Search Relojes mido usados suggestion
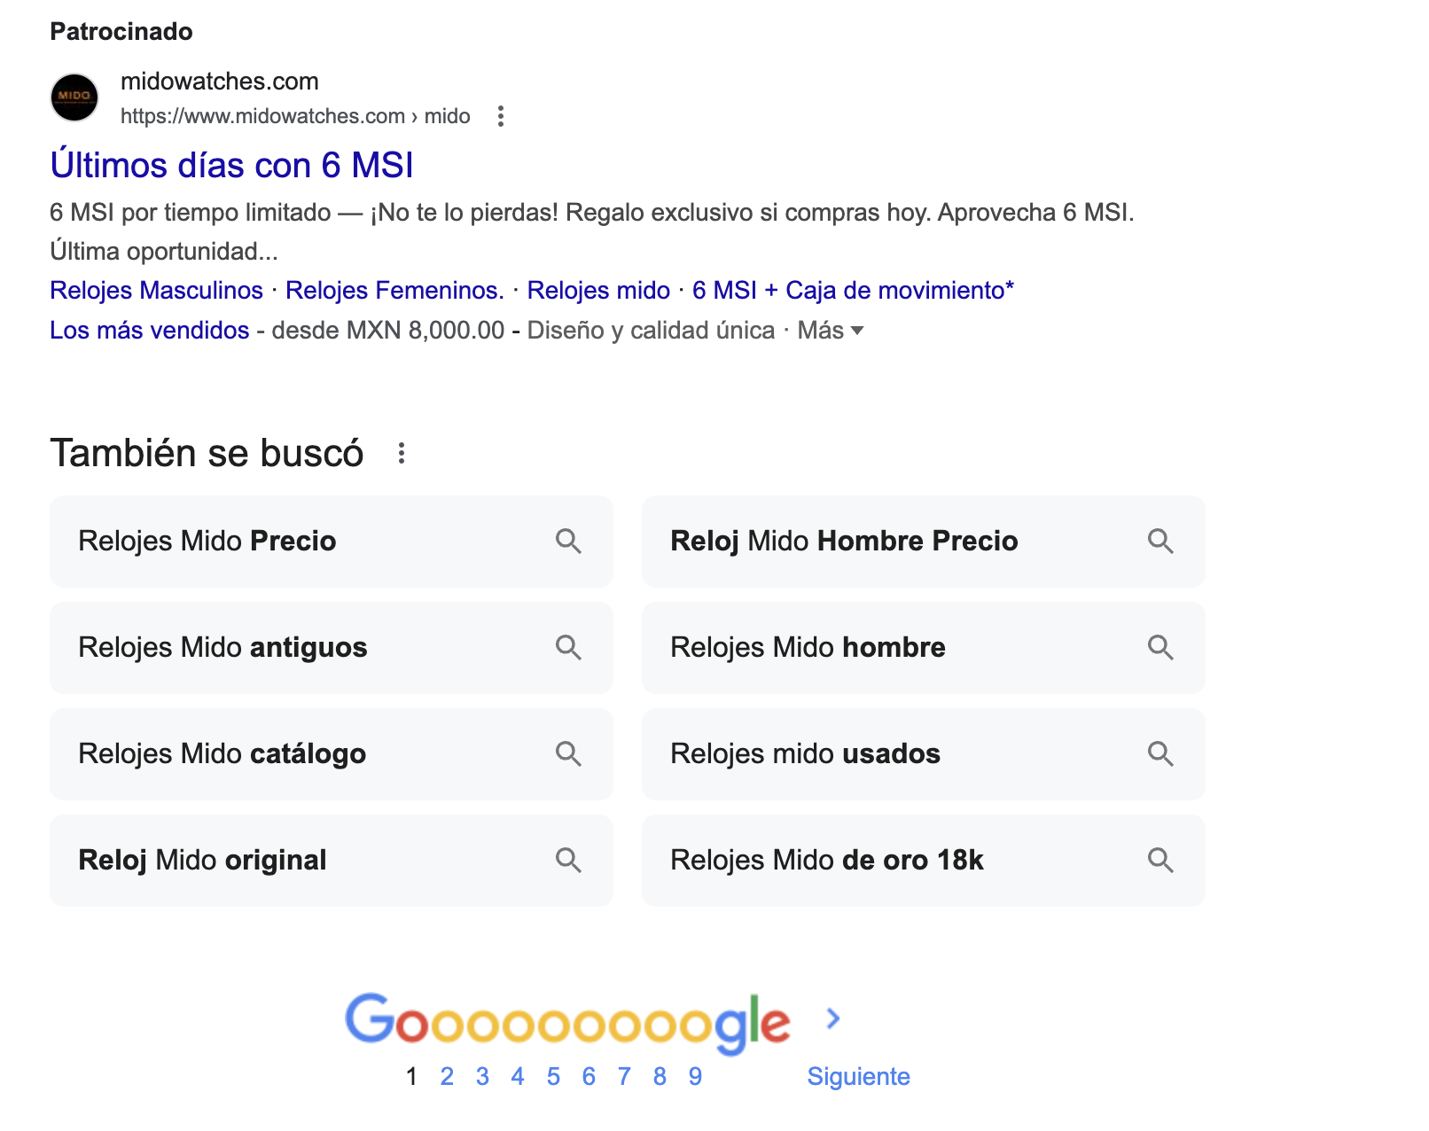The image size is (1429, 1131). tap(924, 753)
